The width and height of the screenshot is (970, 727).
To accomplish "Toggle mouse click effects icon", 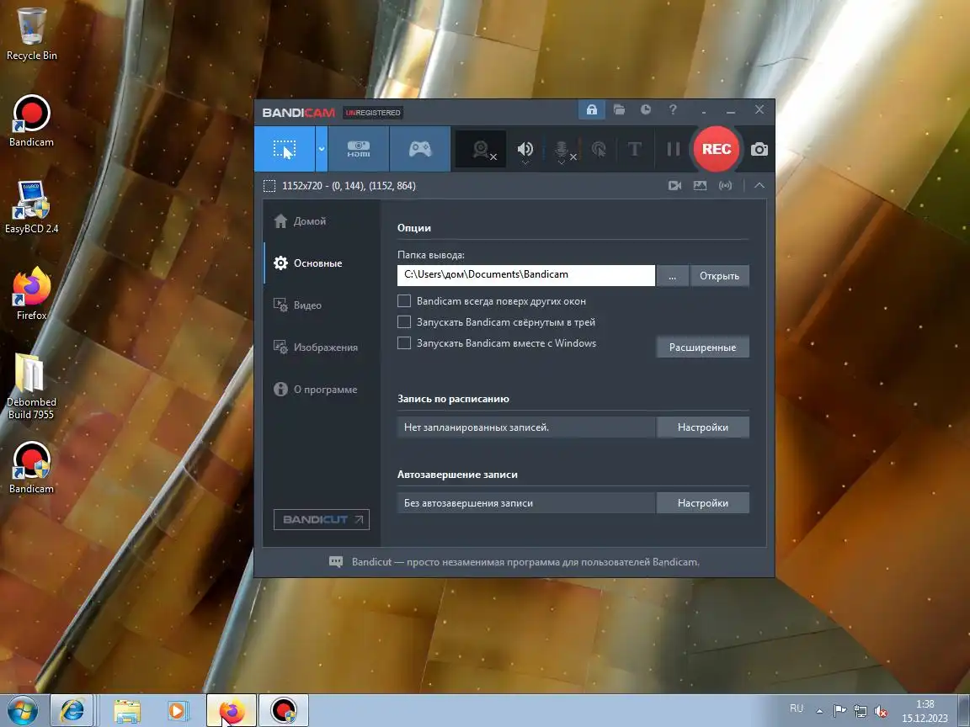I will coord(598,149).
